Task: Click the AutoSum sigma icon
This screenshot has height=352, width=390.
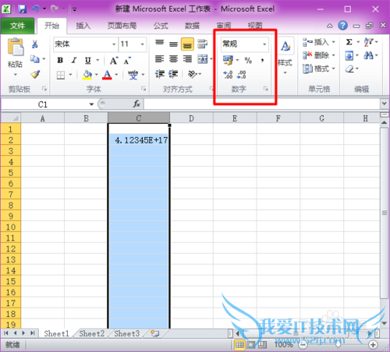Action: [349, 42]
